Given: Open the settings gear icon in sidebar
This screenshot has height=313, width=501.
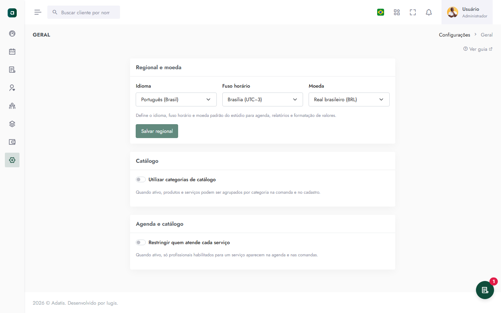Looking at the screenshot, I should (x=12, y=160).
